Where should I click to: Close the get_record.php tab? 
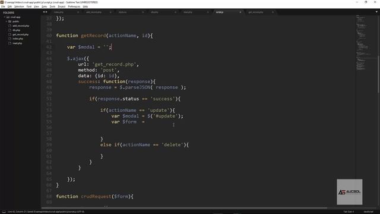click(273, 12)
